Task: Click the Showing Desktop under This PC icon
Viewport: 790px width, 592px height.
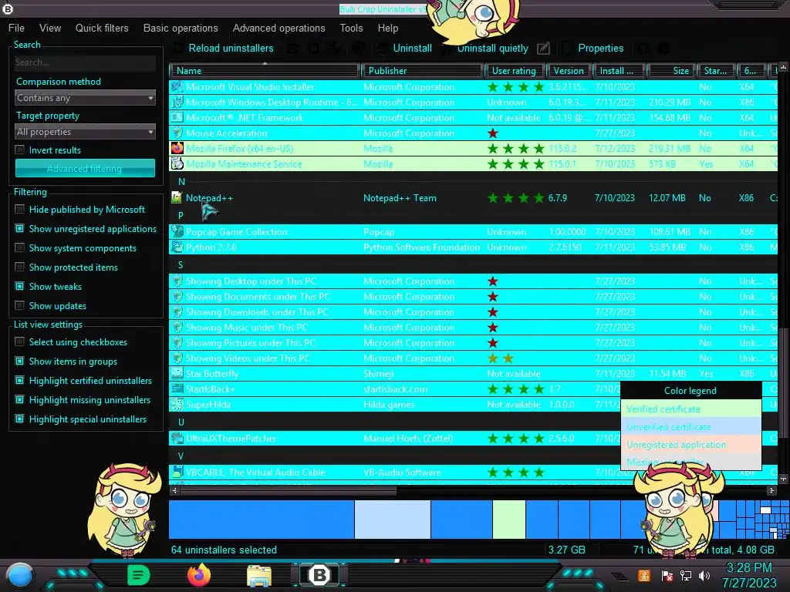Action: (x=177, y=281)
